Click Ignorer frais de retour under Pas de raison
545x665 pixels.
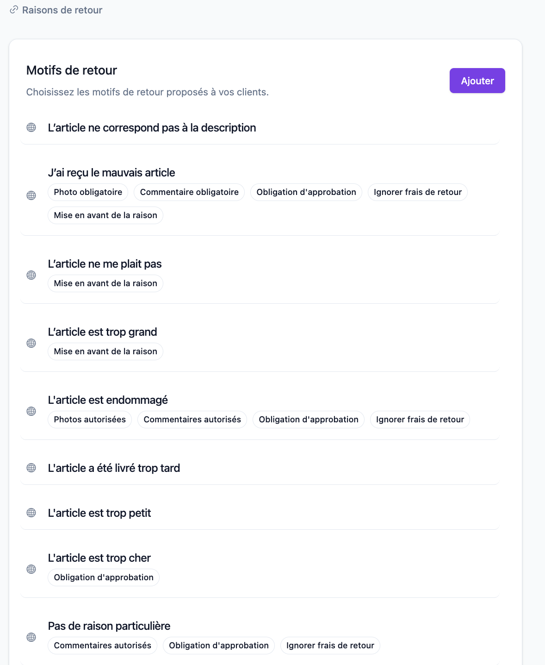[330, 646]
